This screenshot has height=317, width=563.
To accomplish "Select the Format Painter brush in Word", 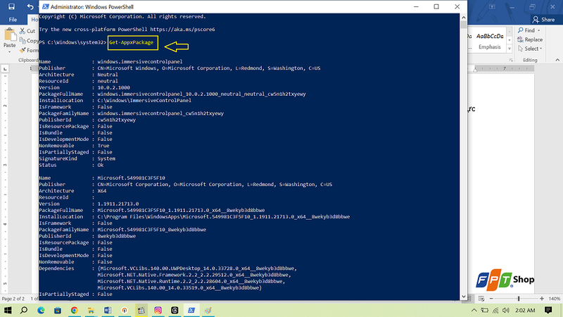I will click(x=23, y=50).
